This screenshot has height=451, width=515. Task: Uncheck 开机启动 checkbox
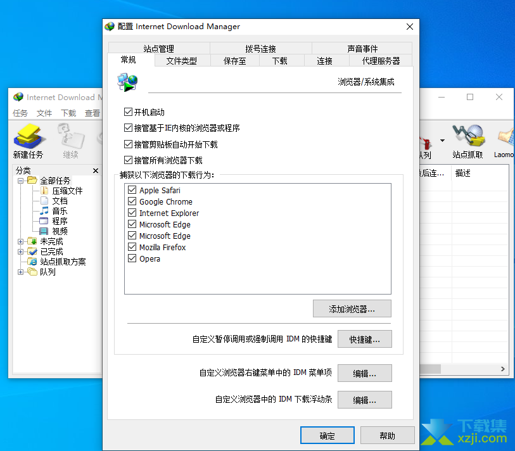[x=128, y=112]
